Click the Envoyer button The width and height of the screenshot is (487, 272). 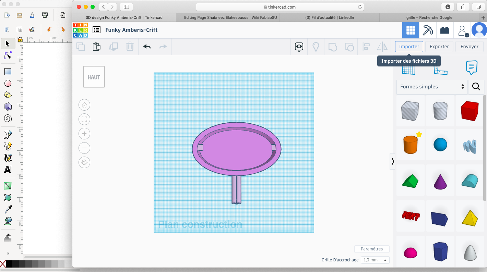tap(470, 47)
